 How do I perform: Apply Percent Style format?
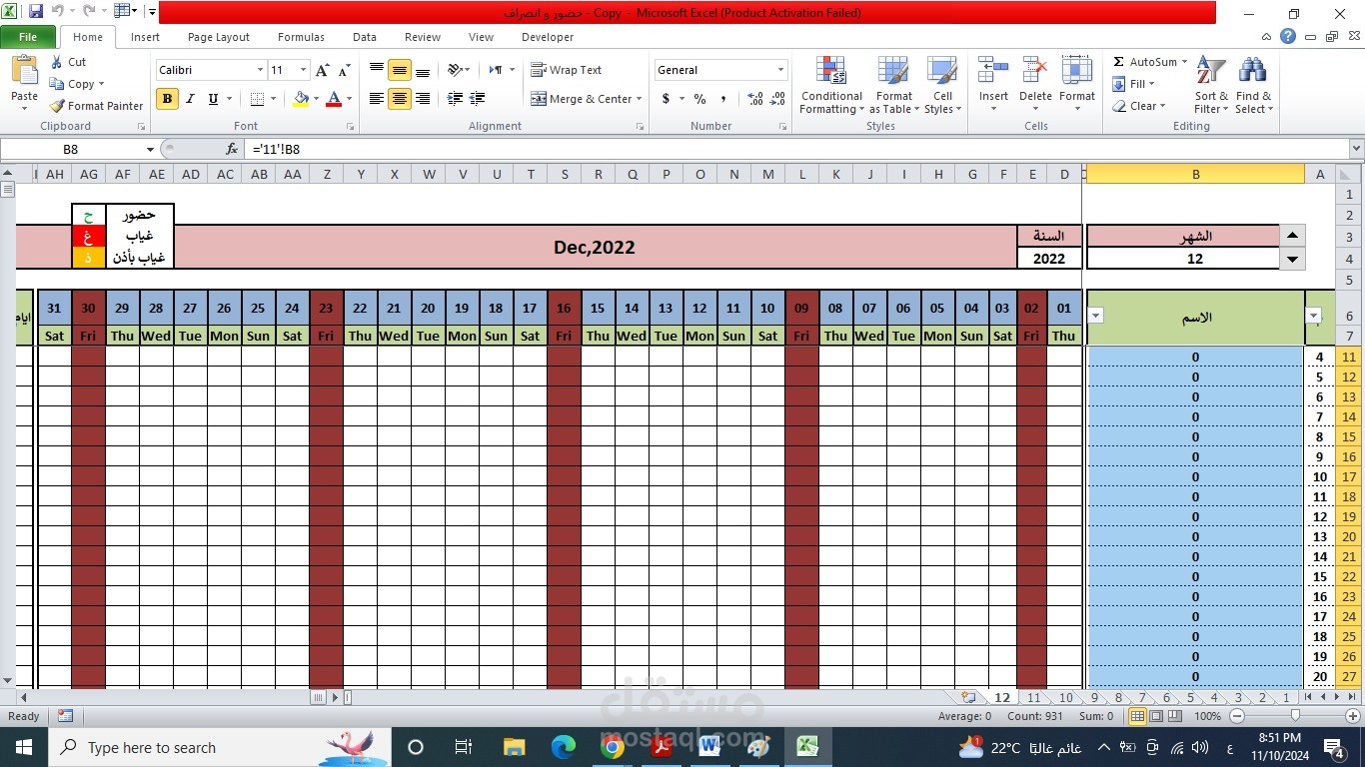coord(699,99)
